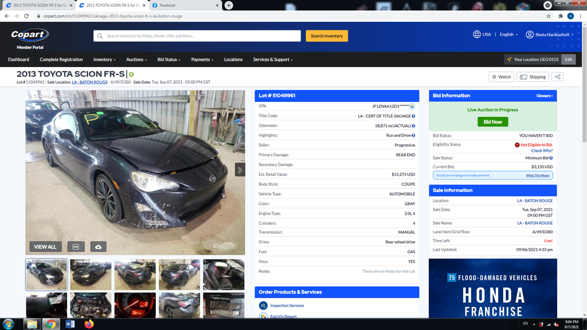Select the engine bay thumbnail

(x=91, y=305)
